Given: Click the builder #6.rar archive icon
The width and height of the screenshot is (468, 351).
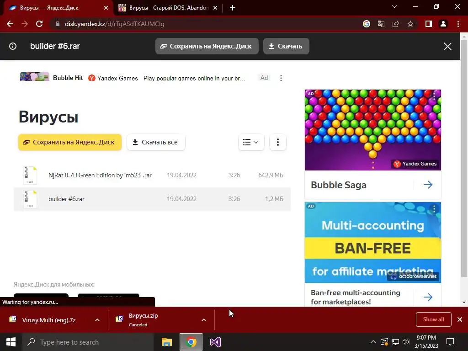Looking at the screenshot, I should coord(30,199).
